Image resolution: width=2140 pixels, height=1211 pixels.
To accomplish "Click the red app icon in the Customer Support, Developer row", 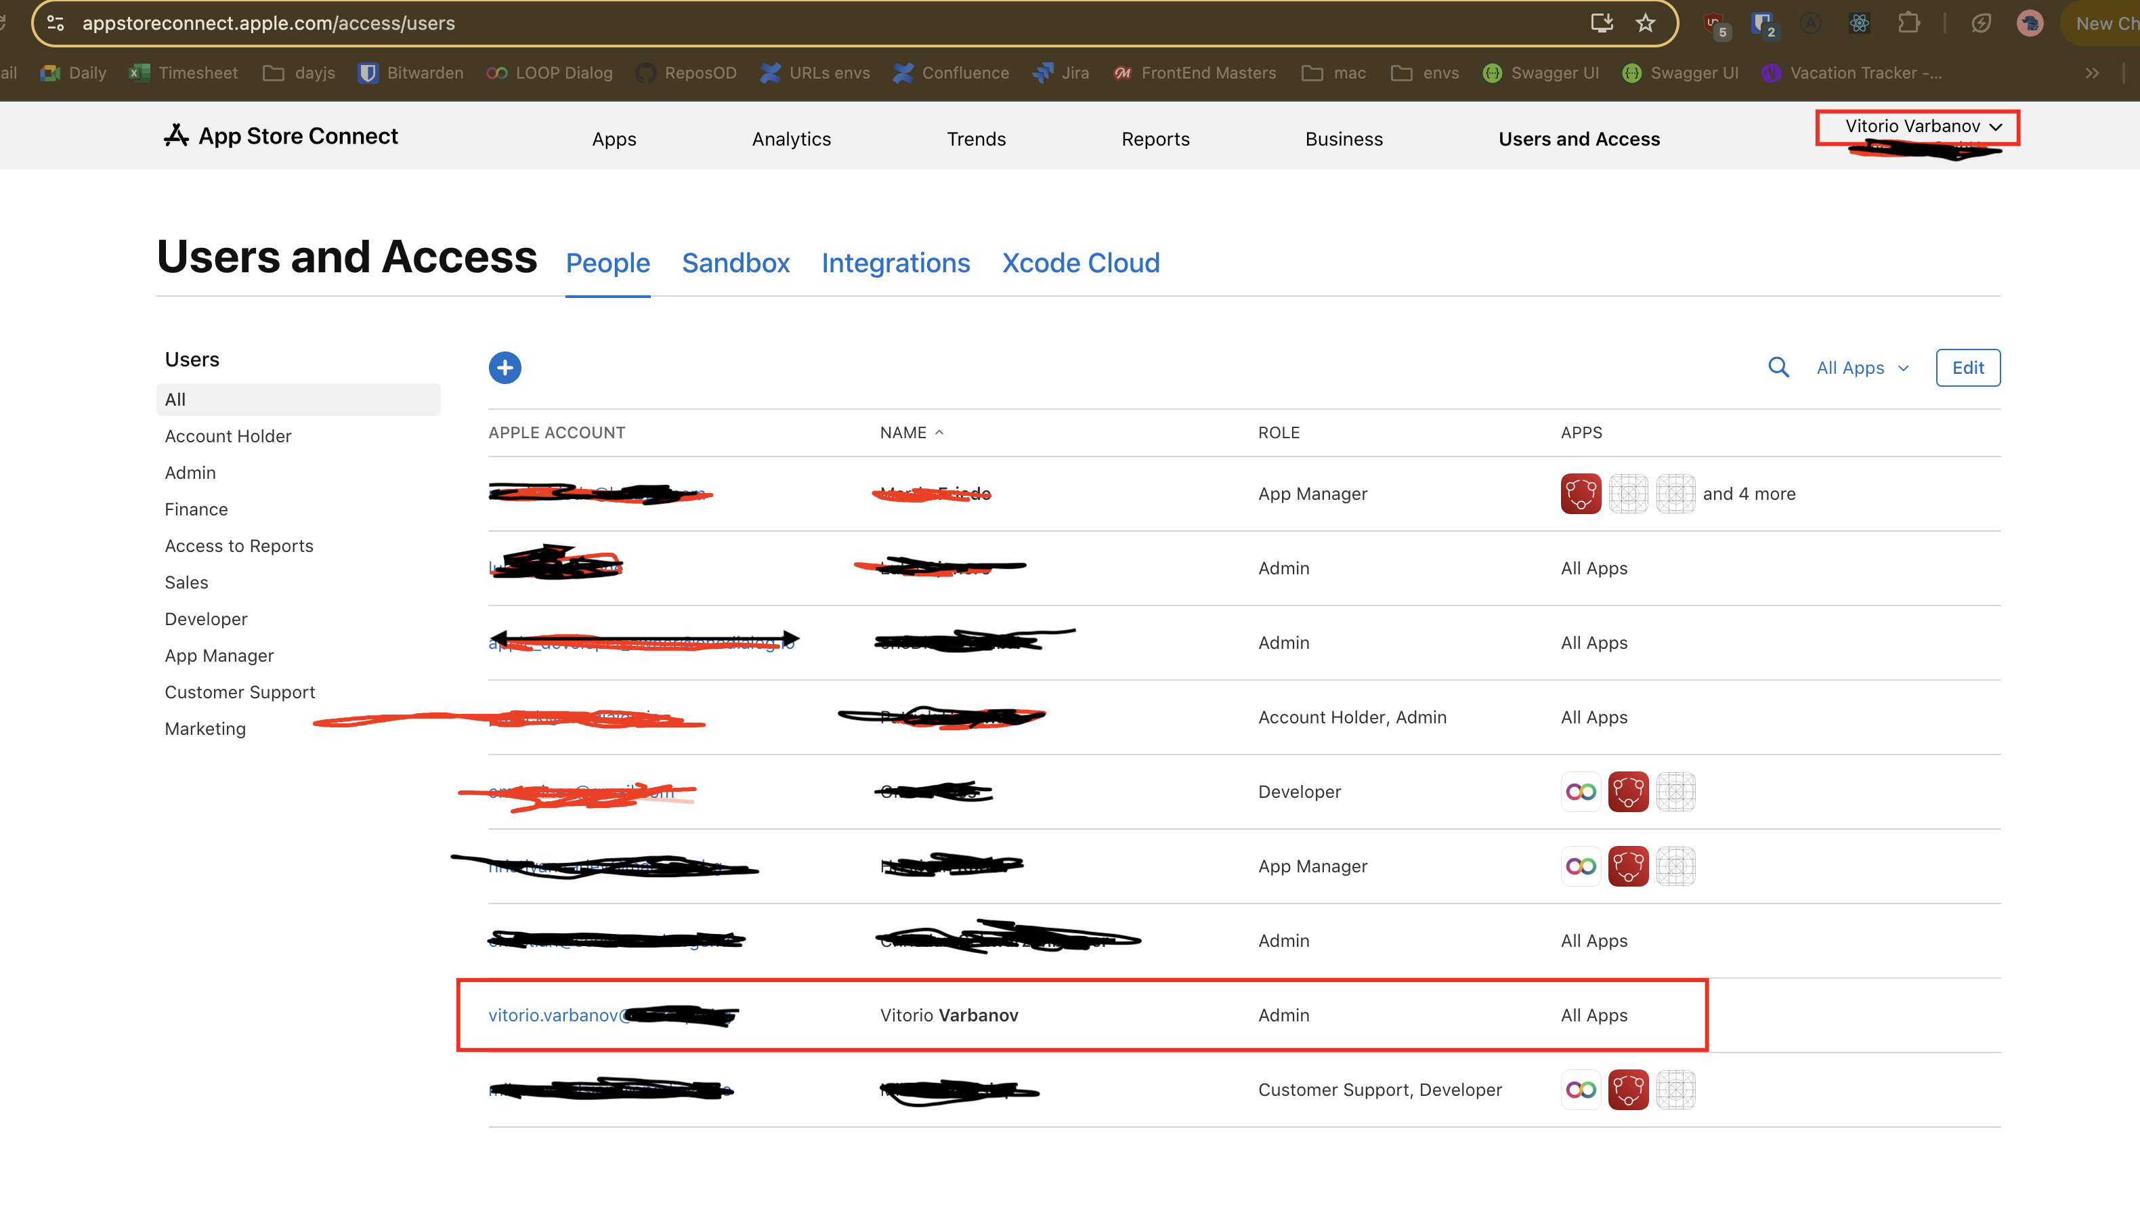I will pos(1628,1090).
